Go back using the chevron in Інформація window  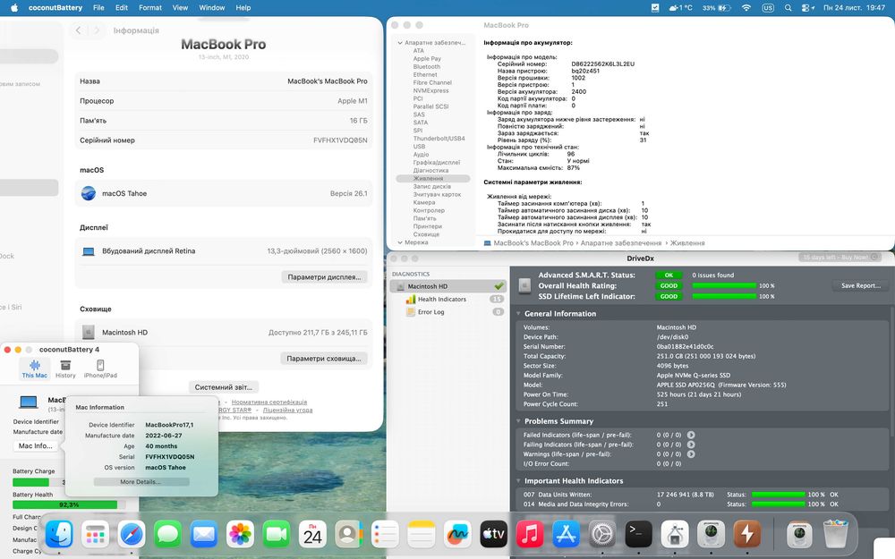pos(78,30)
